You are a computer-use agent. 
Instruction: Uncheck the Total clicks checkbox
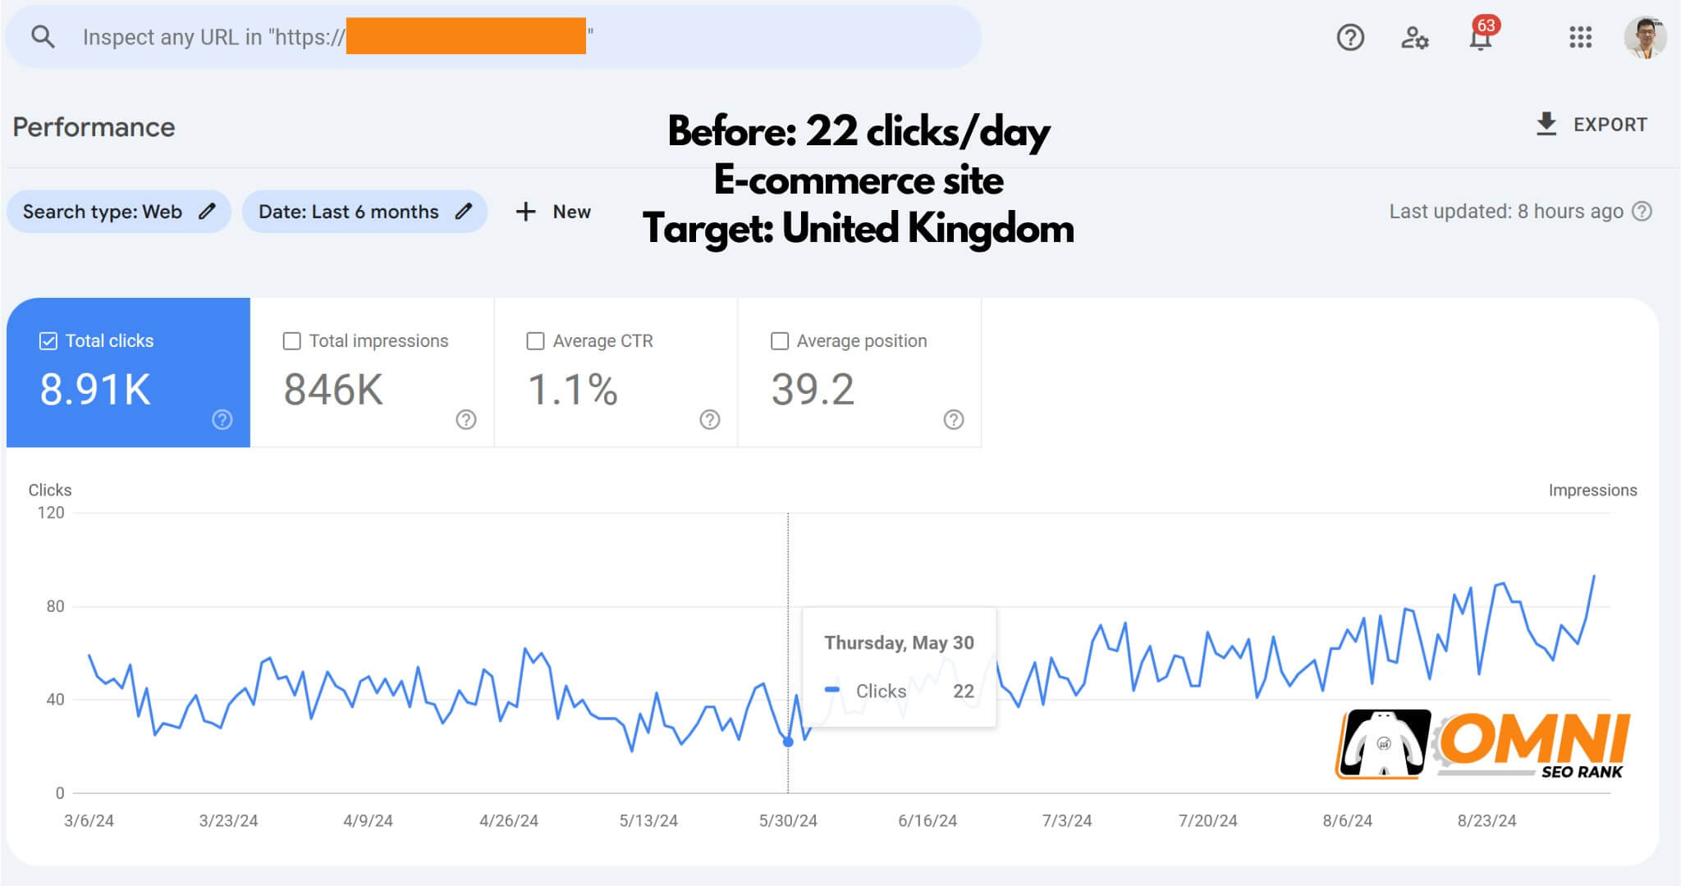(x=48, y=340)
